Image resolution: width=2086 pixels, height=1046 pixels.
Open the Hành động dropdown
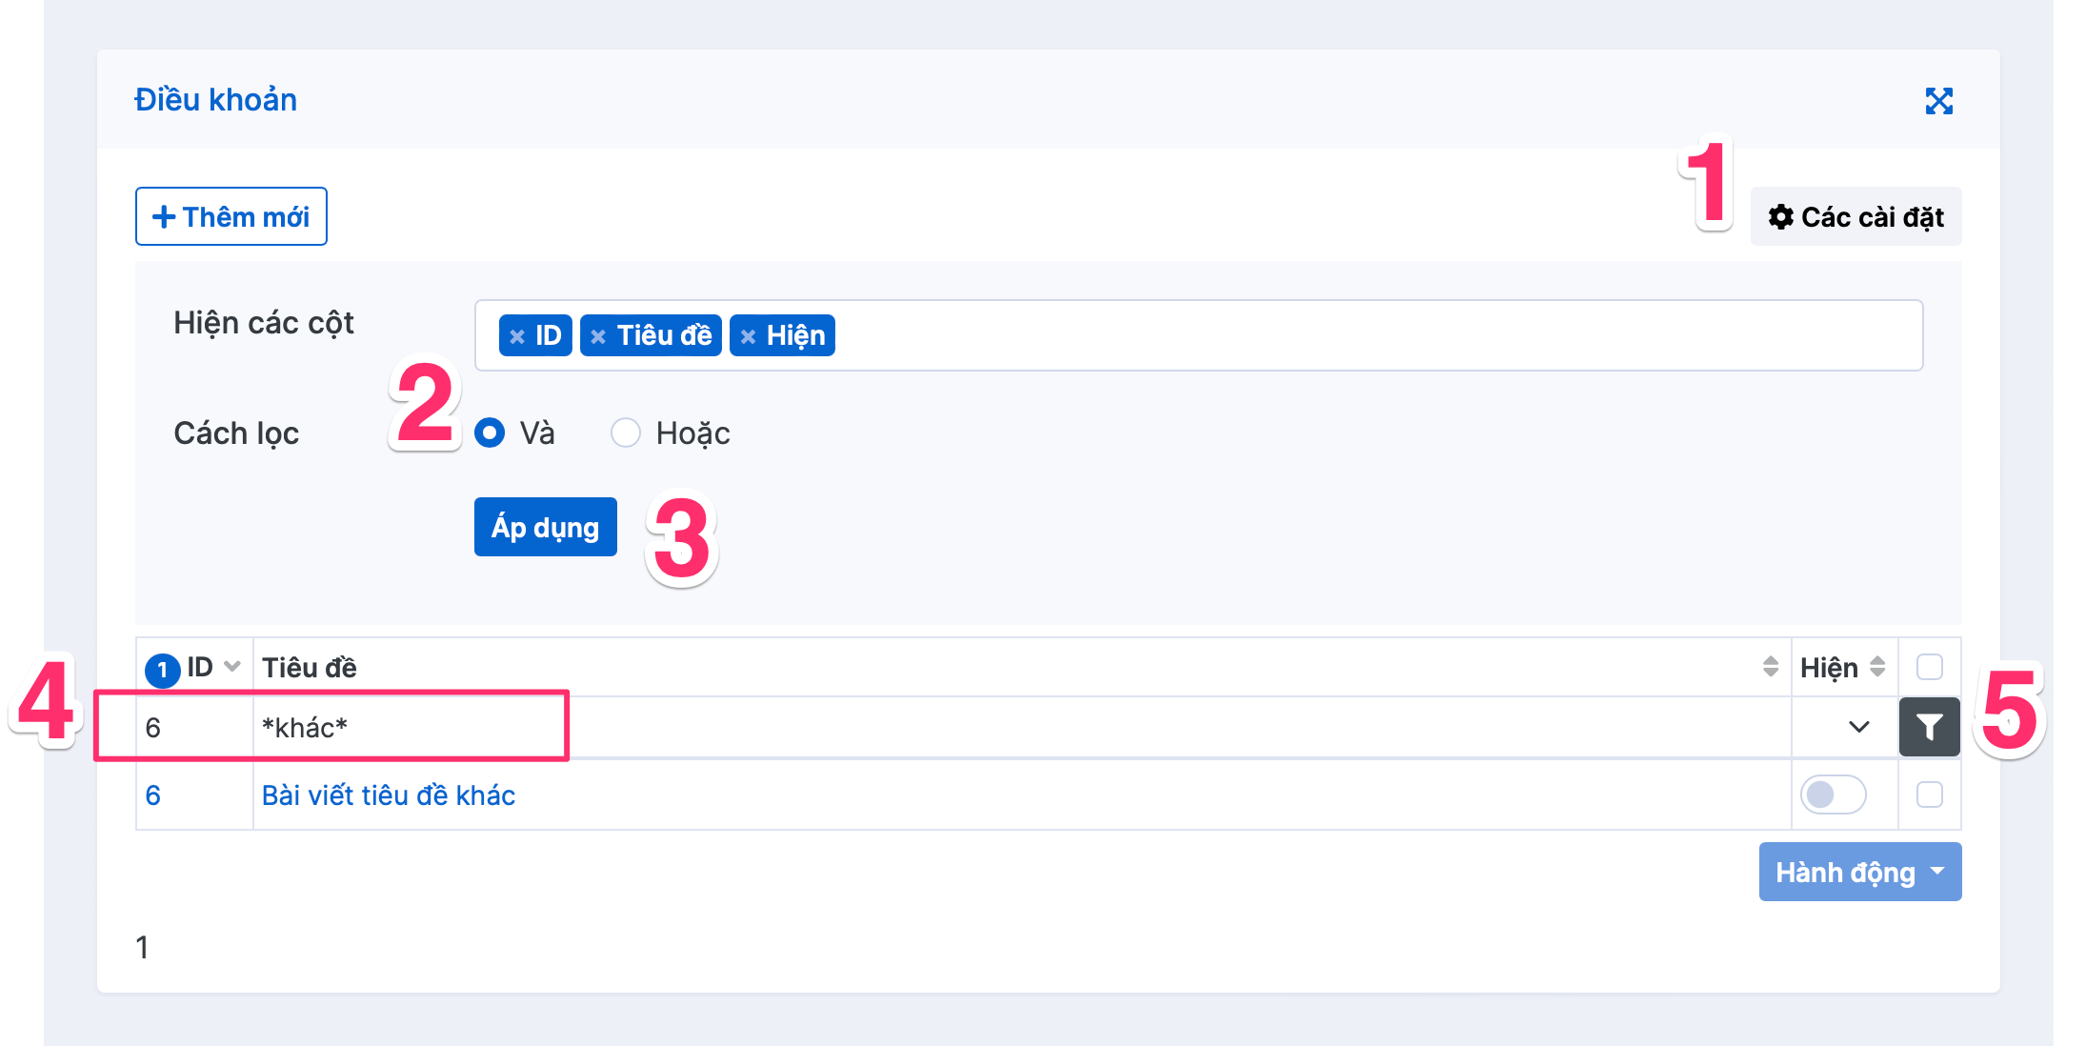point(1859,872)
